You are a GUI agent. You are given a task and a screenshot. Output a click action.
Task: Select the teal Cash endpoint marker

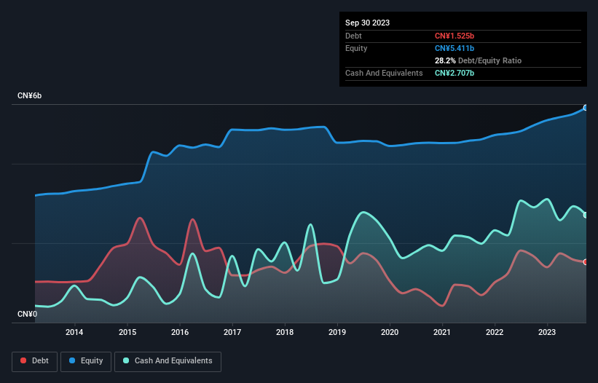coord(586,215)
